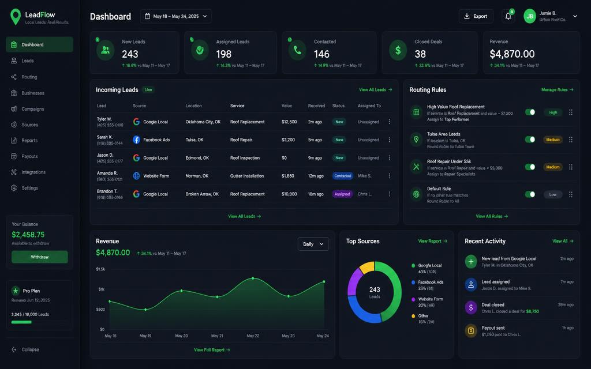Click the Lead assigned person activity icon
The width and height of the screenshot is (591, 369).
pos(471,285)
